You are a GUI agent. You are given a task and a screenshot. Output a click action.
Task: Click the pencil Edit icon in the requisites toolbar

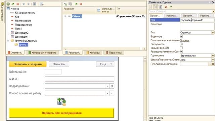(76, 4)
